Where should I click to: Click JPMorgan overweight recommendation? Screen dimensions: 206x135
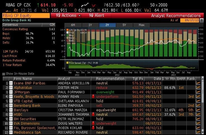click(105, 92)
